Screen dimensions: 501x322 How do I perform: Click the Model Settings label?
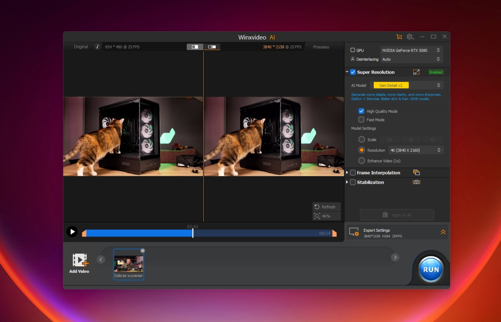[x=364, y=128]
